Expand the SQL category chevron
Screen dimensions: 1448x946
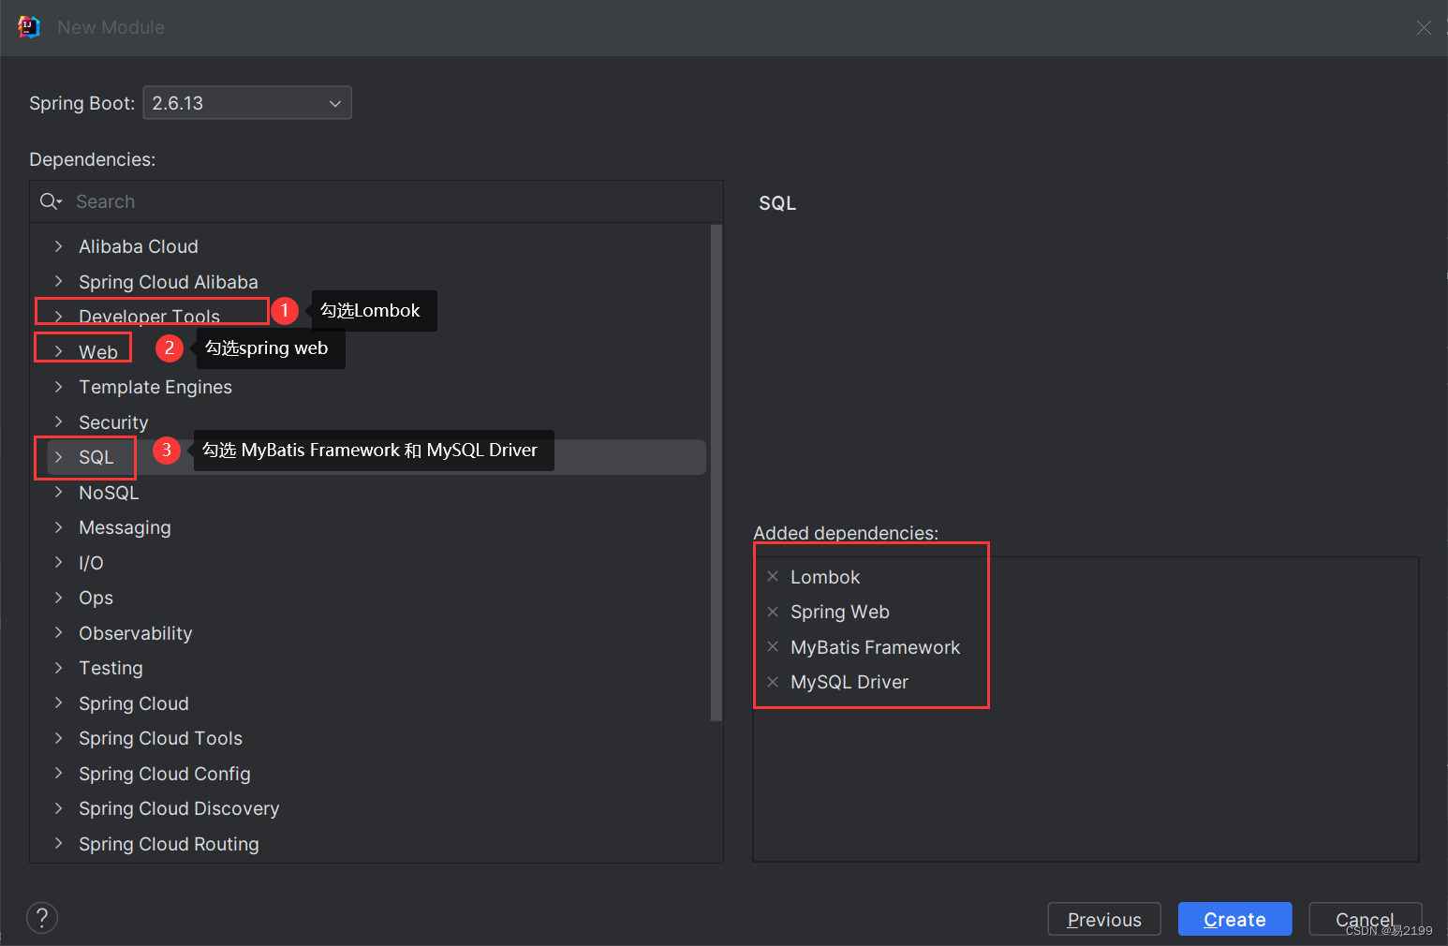(x=58, y=457)
